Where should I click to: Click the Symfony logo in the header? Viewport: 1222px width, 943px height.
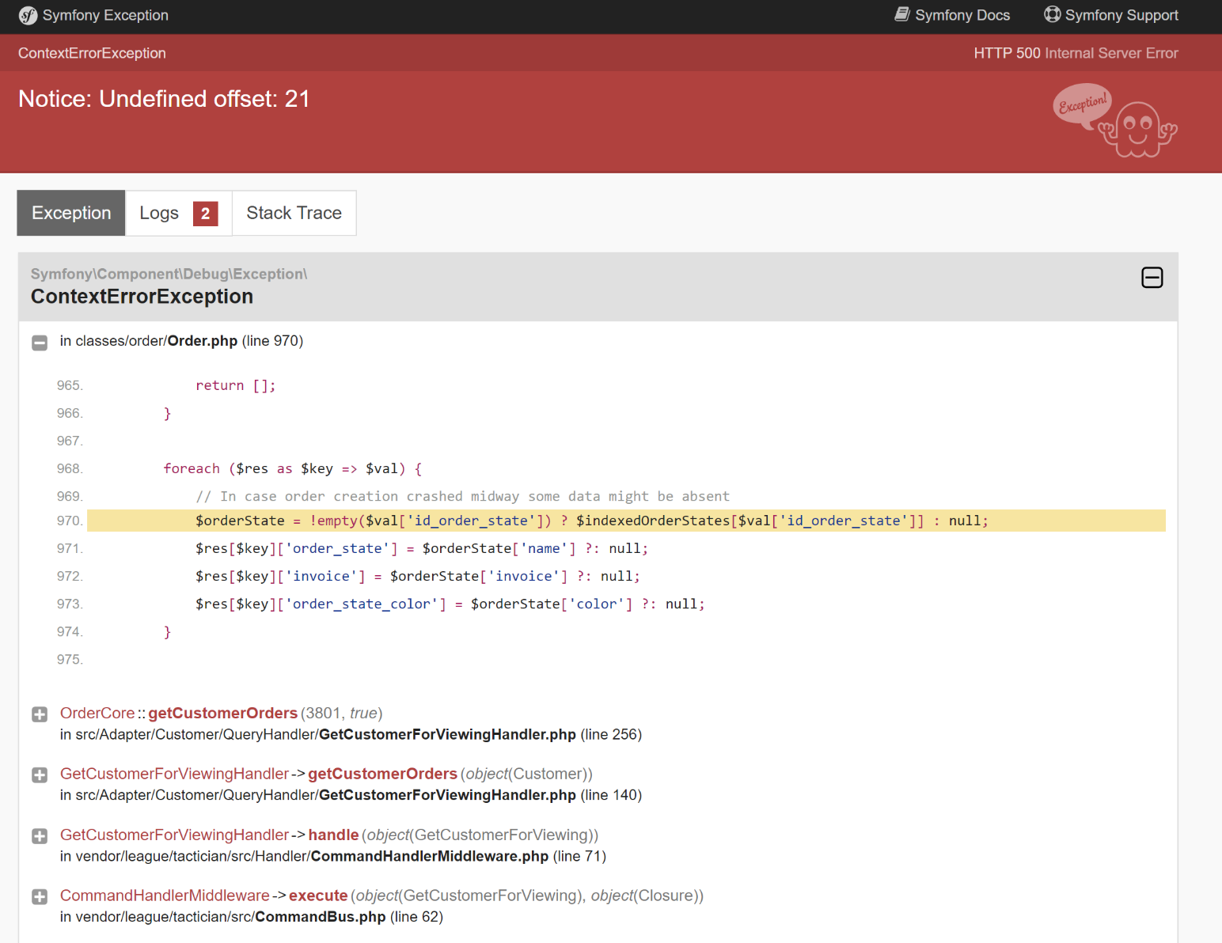28,15
